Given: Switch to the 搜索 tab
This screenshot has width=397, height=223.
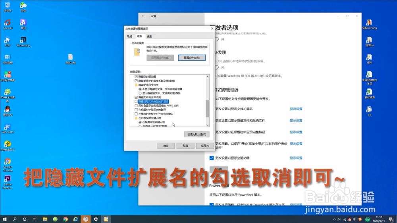Looking at the screenshot, I should [149, 37].
